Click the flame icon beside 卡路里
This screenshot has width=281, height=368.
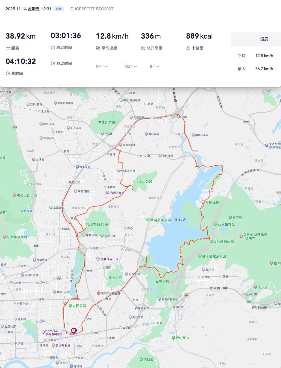(x=188, y=48)
